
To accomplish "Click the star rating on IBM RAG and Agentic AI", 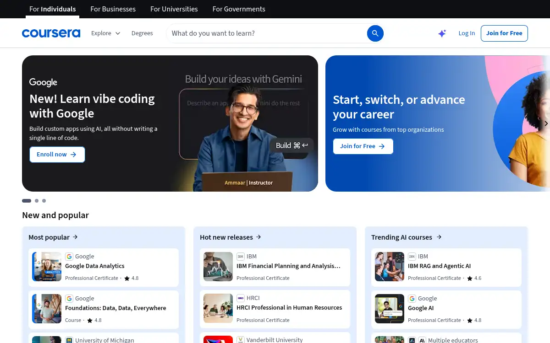I will 474,278.
